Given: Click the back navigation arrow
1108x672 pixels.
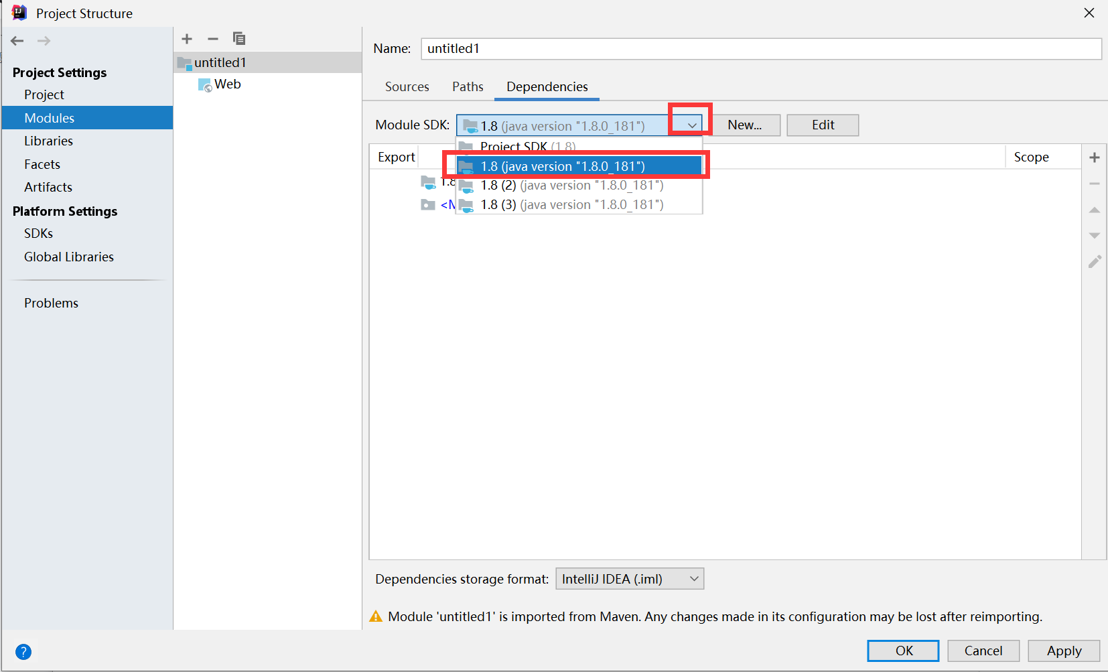Looking at the screenshot, I should coord(17,41).
